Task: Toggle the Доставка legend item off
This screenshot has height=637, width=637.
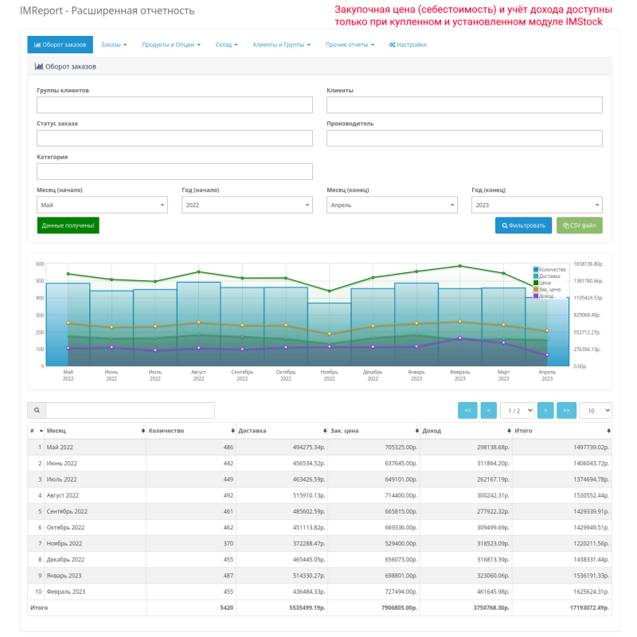Action: (549, 276)
